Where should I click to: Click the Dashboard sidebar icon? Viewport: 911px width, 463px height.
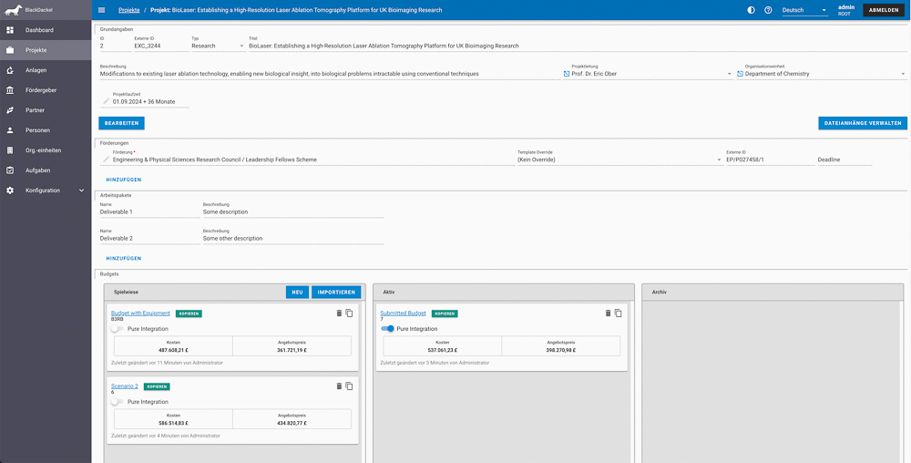coord(10,30)
